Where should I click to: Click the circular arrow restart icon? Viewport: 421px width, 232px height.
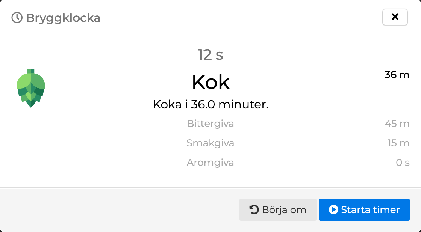(254, 209)
